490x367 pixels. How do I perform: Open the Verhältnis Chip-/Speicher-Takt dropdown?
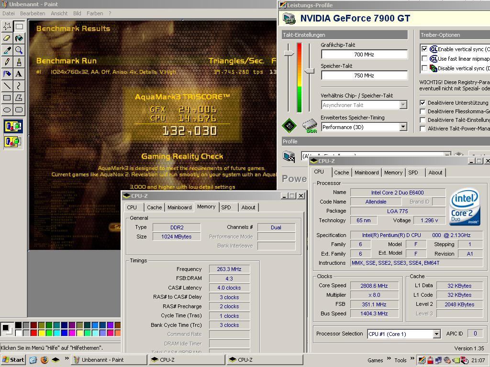pyautogui.click(x=403, y=105)
